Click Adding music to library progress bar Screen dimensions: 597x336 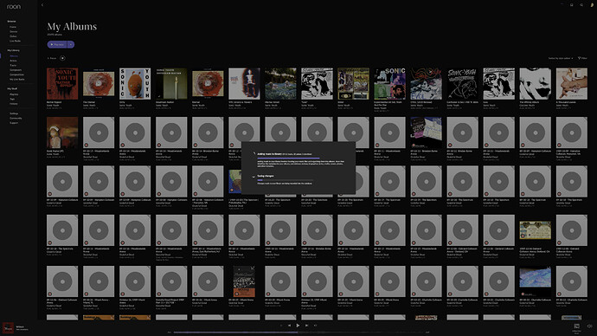point(289,158)
